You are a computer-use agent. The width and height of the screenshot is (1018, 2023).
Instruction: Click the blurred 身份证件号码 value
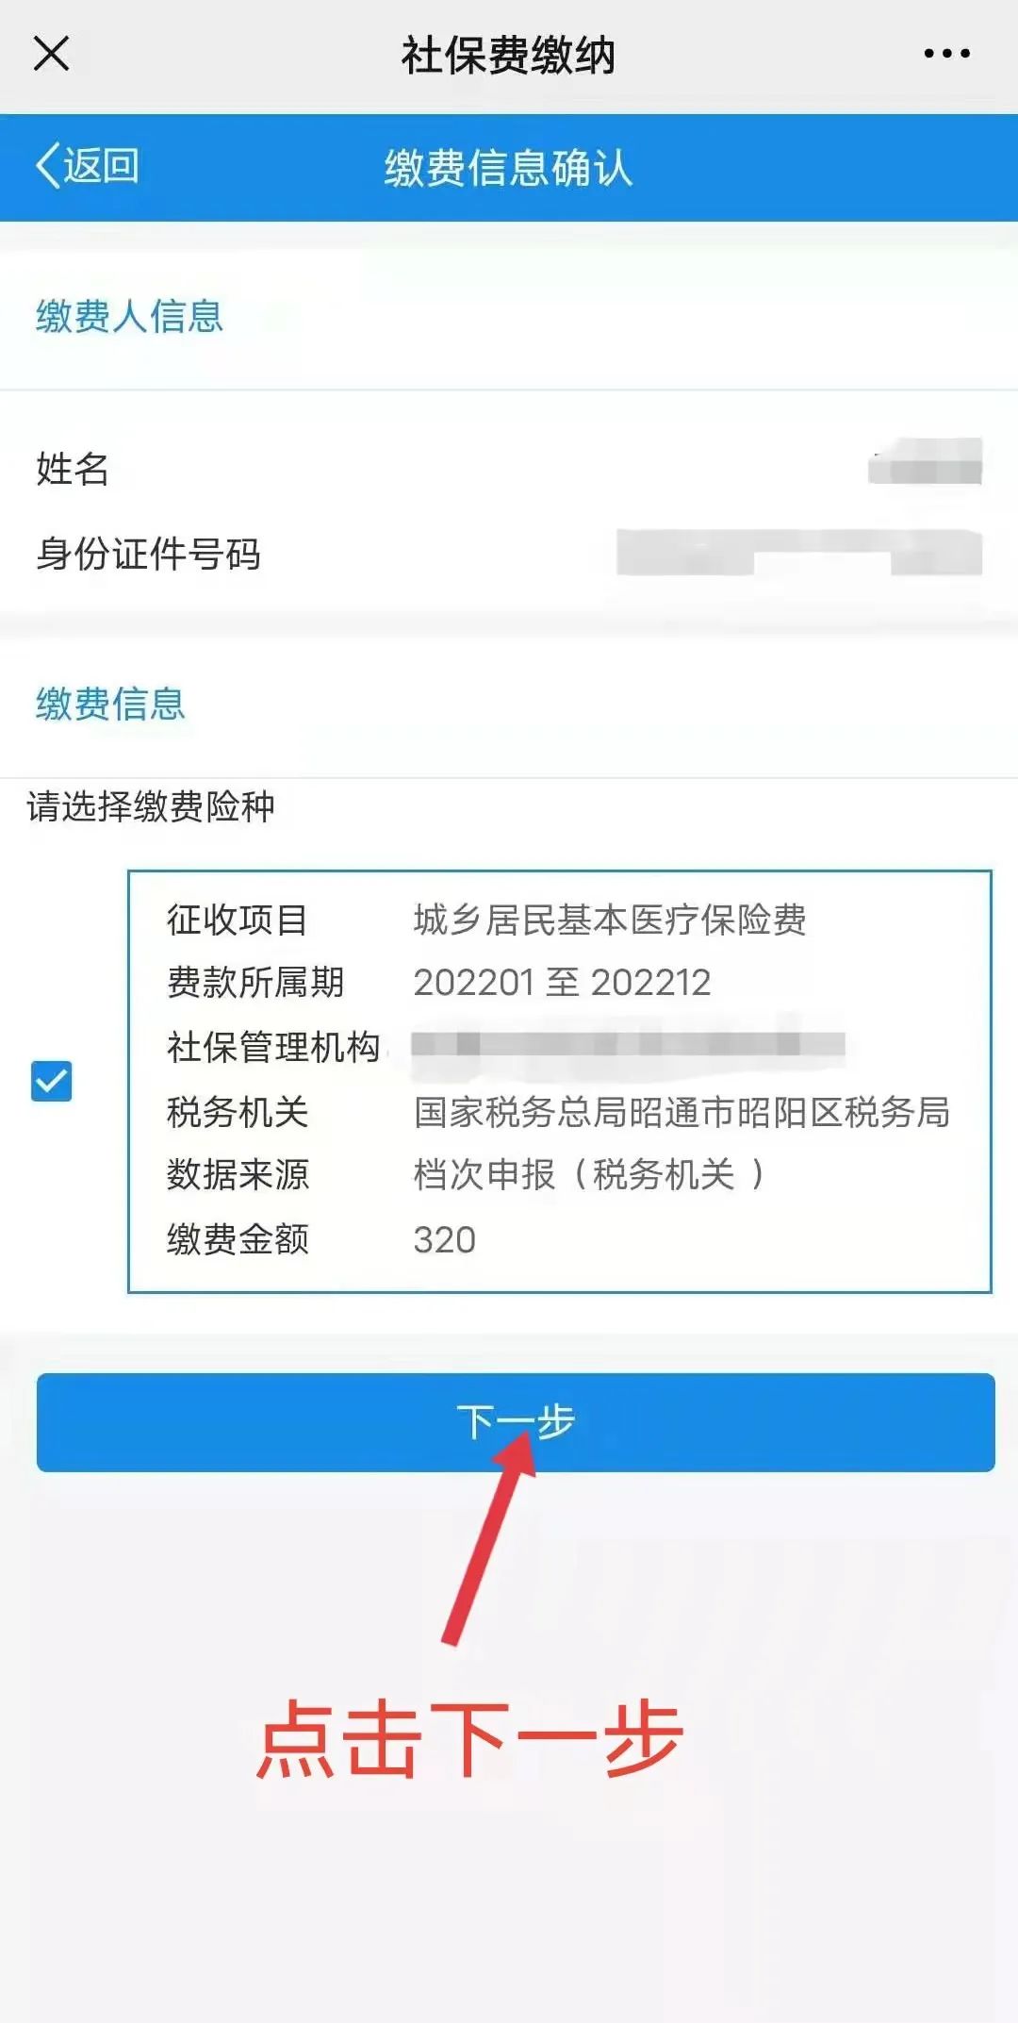coord(799,552)
